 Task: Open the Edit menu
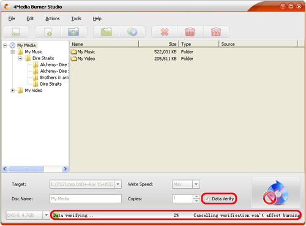click(30, 18)
